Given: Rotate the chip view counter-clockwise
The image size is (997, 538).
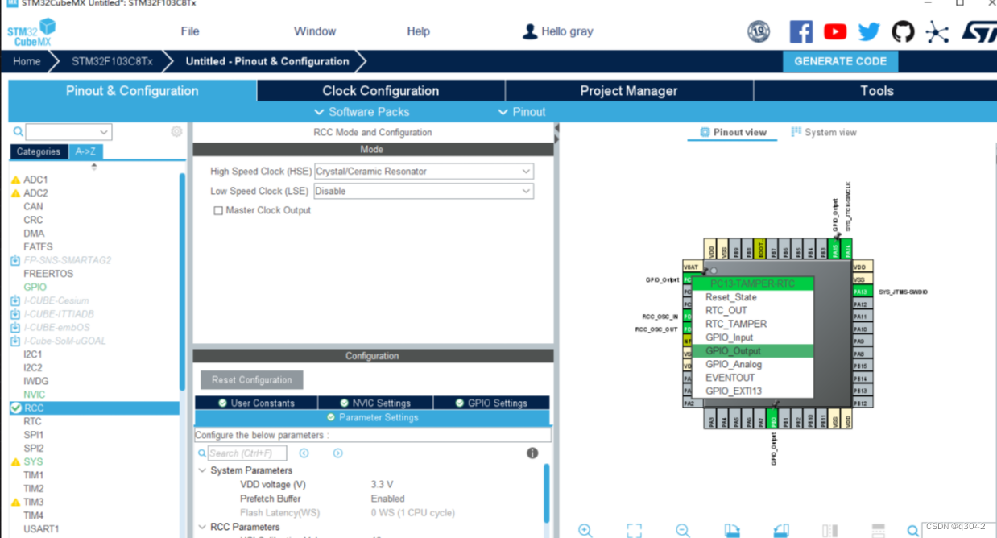Looking at the screenshot, I should click(x=781, y=530).
